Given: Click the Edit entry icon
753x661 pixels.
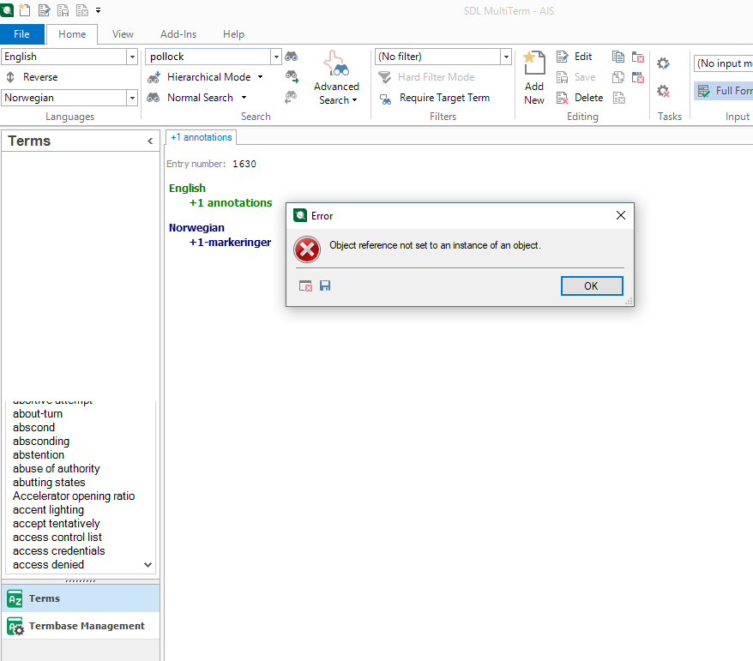Looking at the screenshot, I should click(563, 57).
